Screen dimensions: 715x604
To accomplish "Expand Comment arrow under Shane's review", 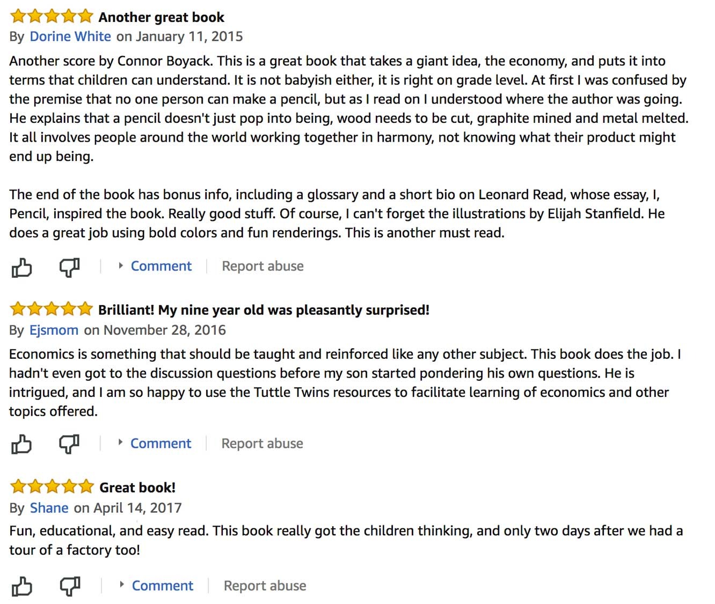I will (122, 585).
